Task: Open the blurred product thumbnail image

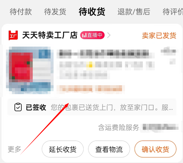Action: coord(30,70)
